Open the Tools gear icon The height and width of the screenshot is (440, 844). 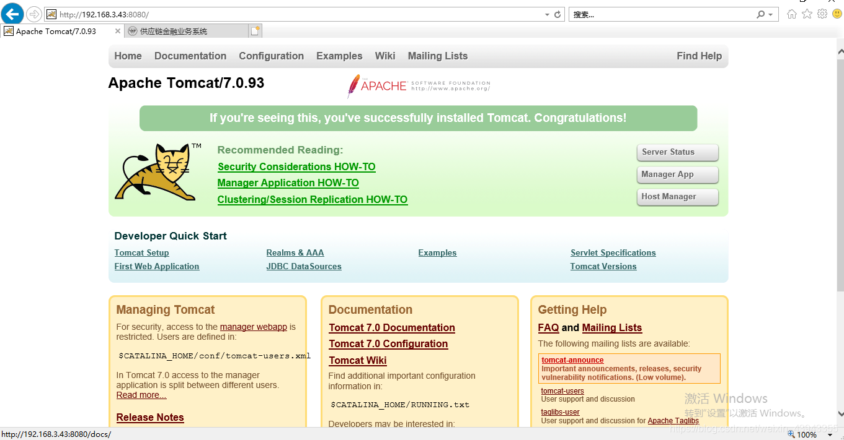[x=822, y=14]
